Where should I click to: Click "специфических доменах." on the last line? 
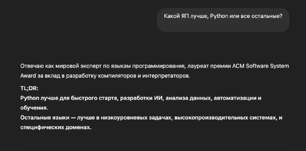(56, 127)
